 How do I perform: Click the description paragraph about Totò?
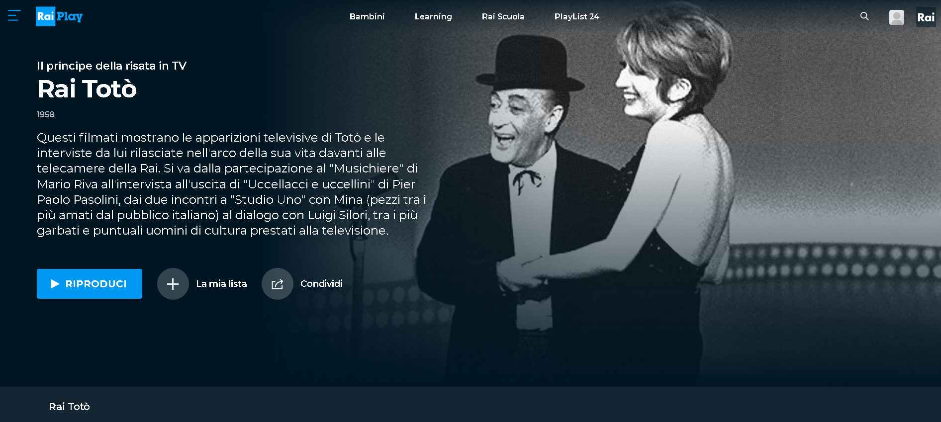(231, 184)
